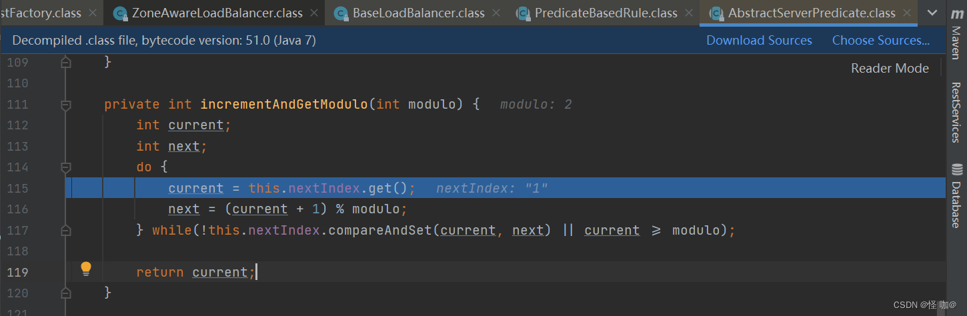Close the AbstractServerPredicate.class tab
Viewport: 967px width, 316px height.
(907, 13)
